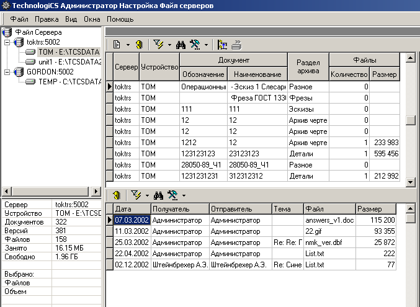Click the filter funnel icon in upper toolbar
This screenshot has height=307, width=420.
[x=158, y=44]
